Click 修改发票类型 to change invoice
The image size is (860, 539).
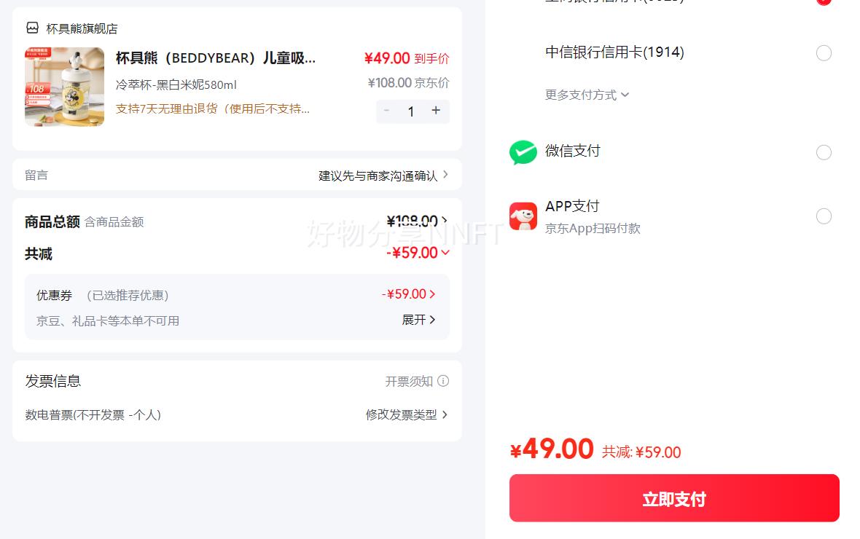coord(407,414)
